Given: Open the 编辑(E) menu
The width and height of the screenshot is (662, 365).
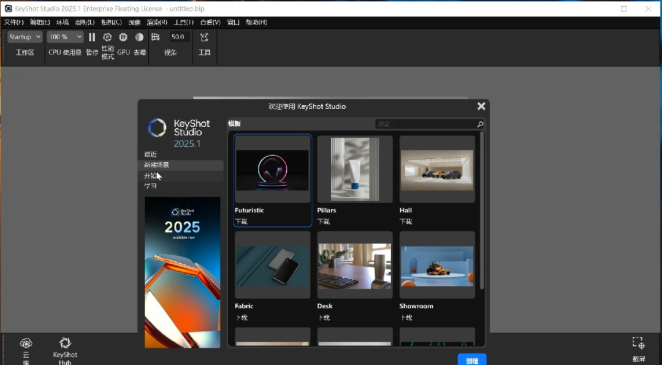Looking at the screenshot, I should click(40, 22).
